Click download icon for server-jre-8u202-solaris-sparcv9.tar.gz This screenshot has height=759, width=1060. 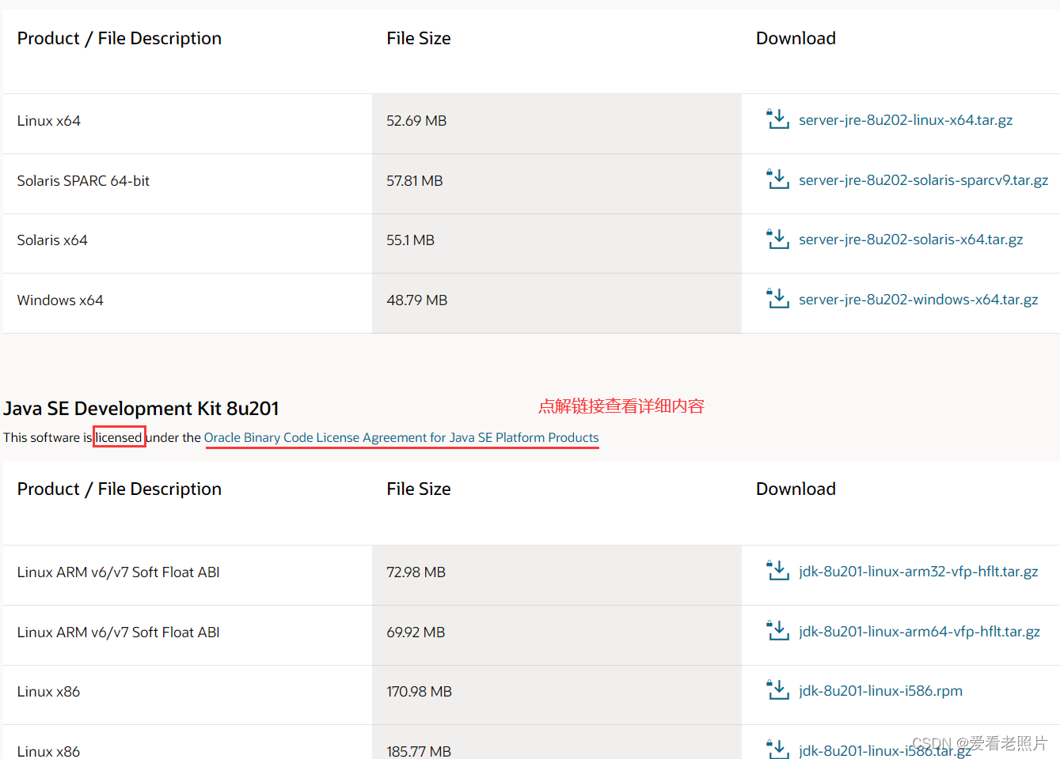(x=778, y=179)
